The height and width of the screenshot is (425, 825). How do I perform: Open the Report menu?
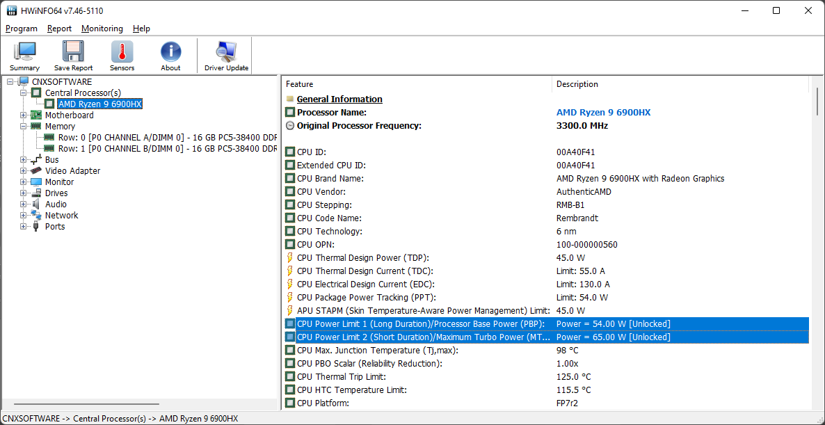tap(59, 29)
